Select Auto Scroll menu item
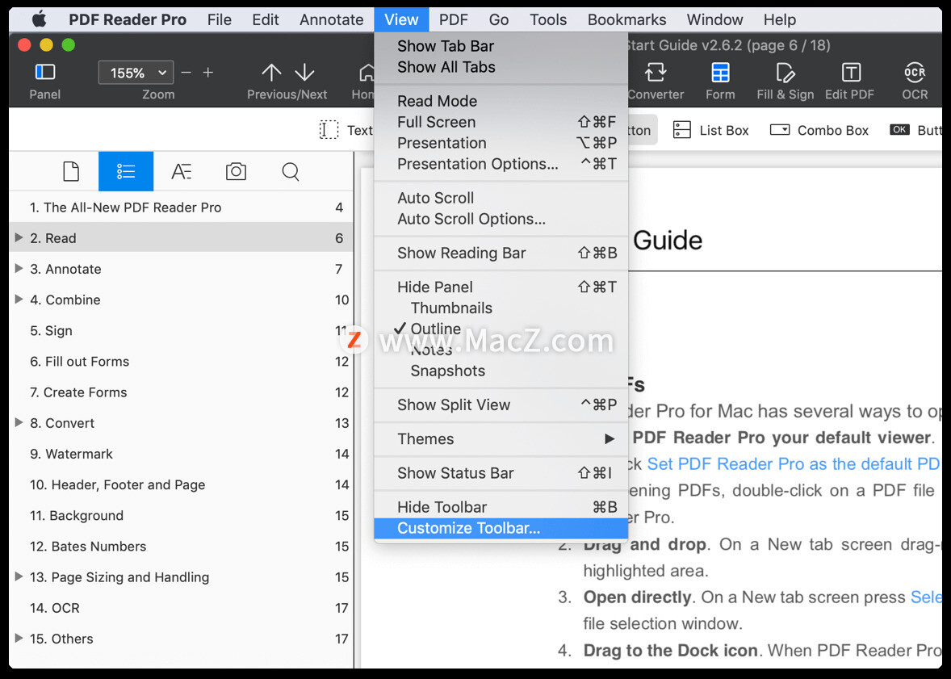951x679 pixels. (x=501, y=198)
